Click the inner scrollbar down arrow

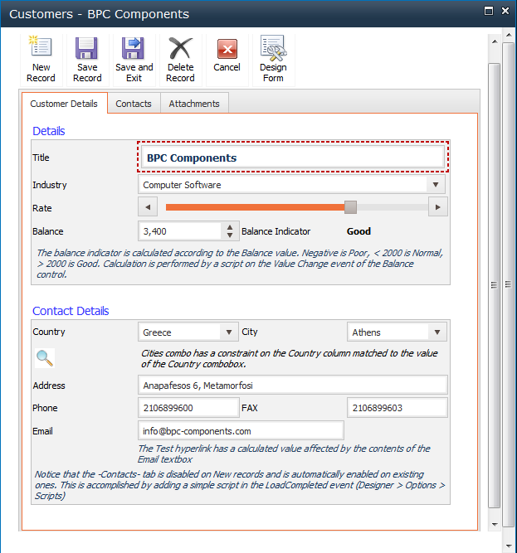point(495,525)
